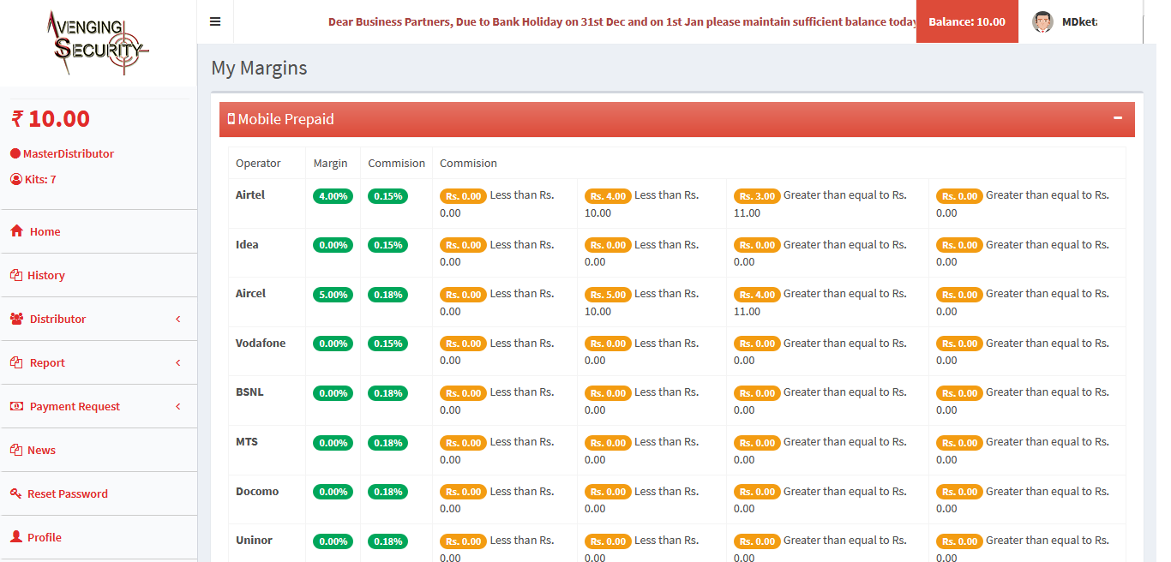Click Aircel's Rs. 5.00 badge
The width and height of the screenshot is (1171, 562).
click(608, 295)
